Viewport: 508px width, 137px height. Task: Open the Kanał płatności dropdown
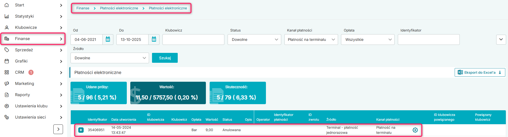311,40
